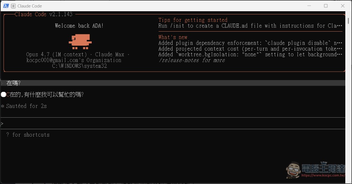Image resolution: width=352 pixels, height=184 pixels.
Task: Click the white response bullet dot
Action: pyautogui.click(x=4, y=94)
